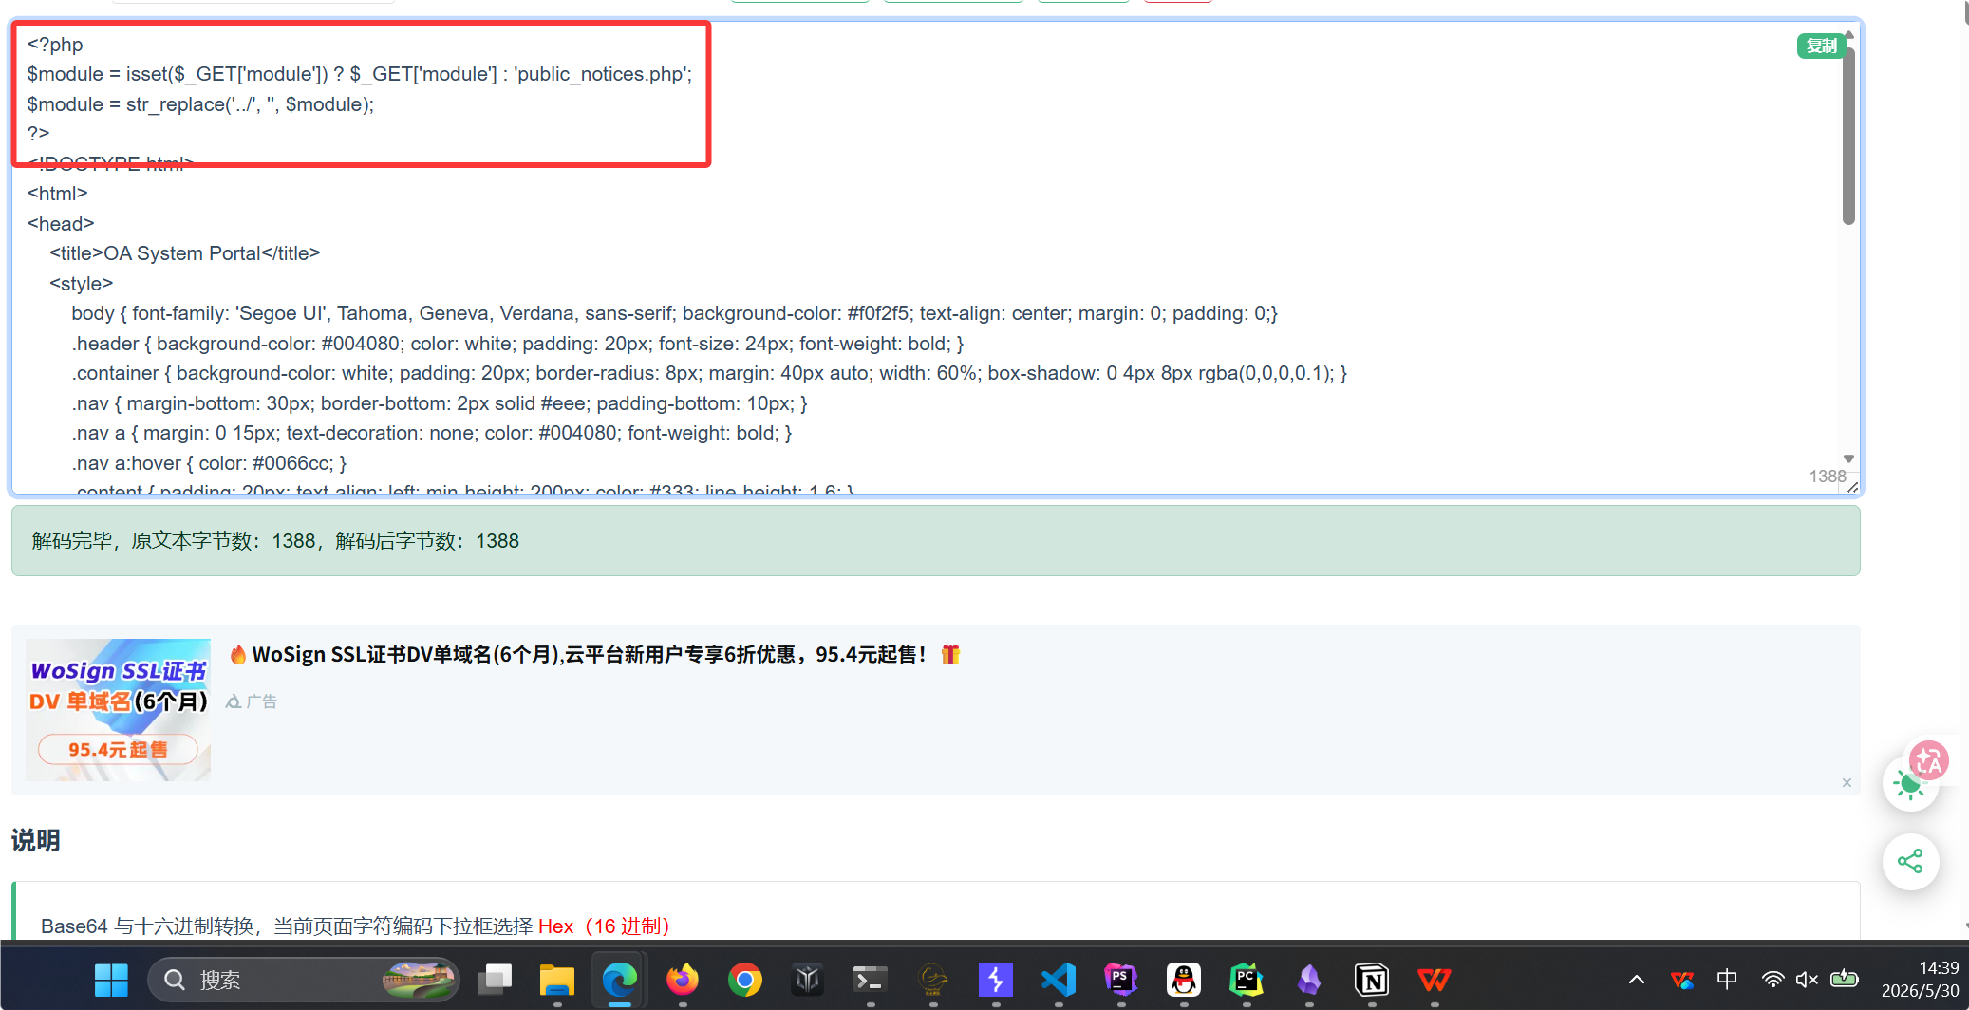Click the green 复制 copy button
This screenshot has height=1010, width=1969.
1820,46
